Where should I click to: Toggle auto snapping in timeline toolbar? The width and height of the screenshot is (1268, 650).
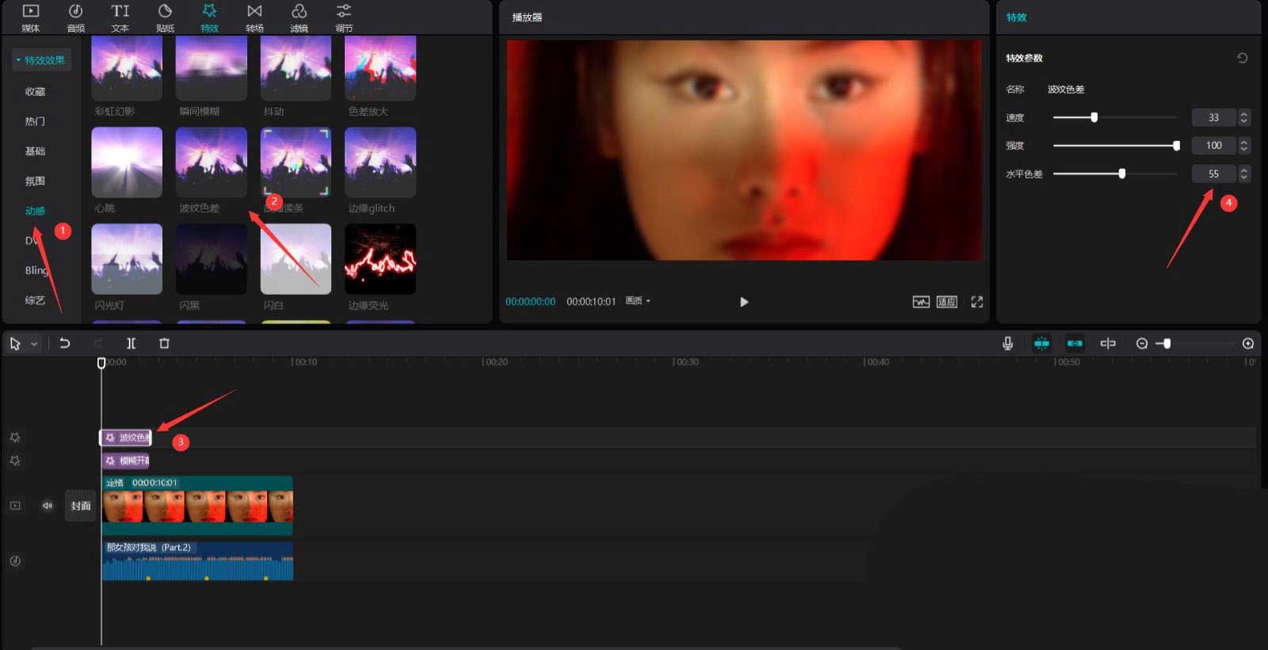(x=1075, y=343)
